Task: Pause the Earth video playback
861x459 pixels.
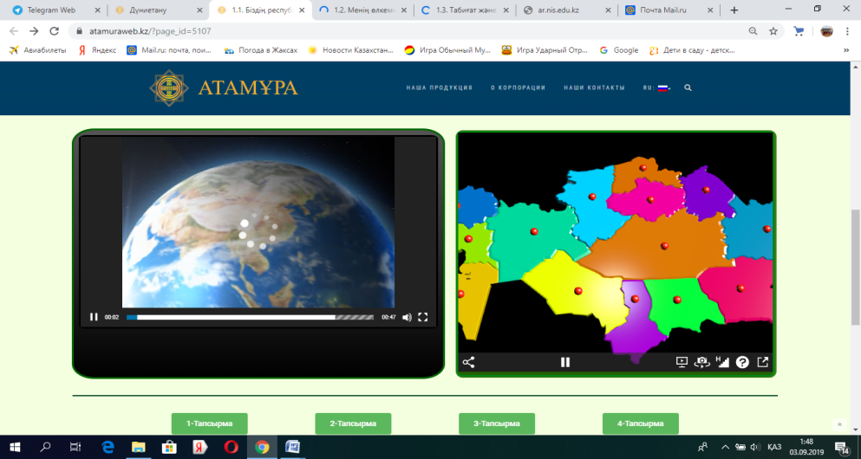Action: [94, 317]
